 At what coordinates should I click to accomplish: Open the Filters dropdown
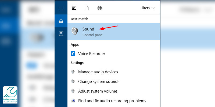pyautogui.click(x=148, y=8)
